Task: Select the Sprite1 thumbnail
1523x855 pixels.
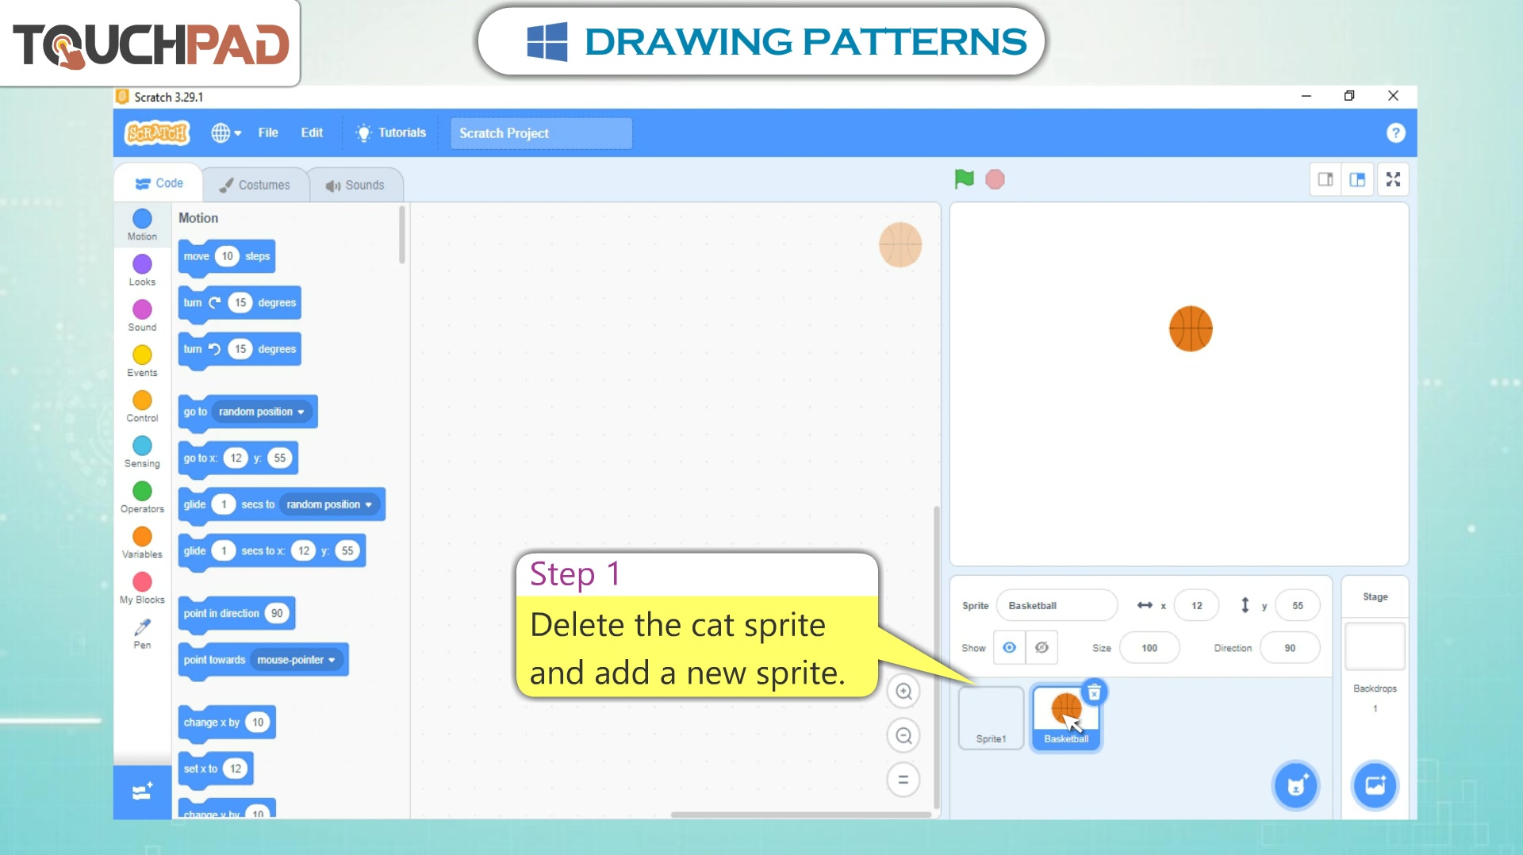Action: coord(991,718)
